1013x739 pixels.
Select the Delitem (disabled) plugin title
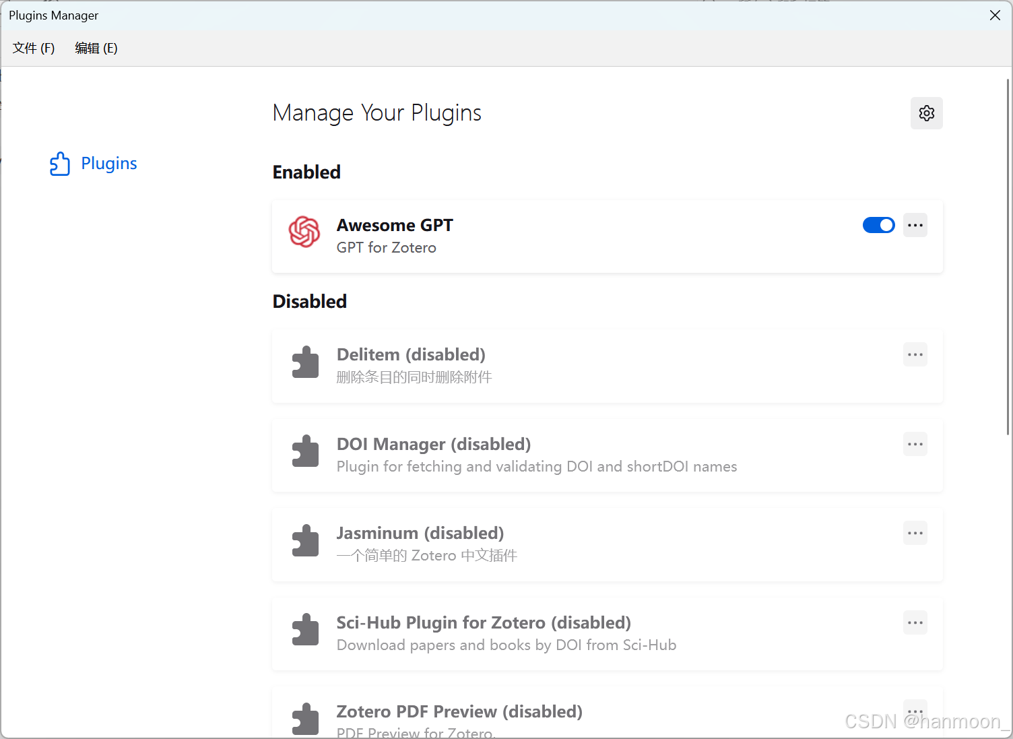(x=411, y=354)
